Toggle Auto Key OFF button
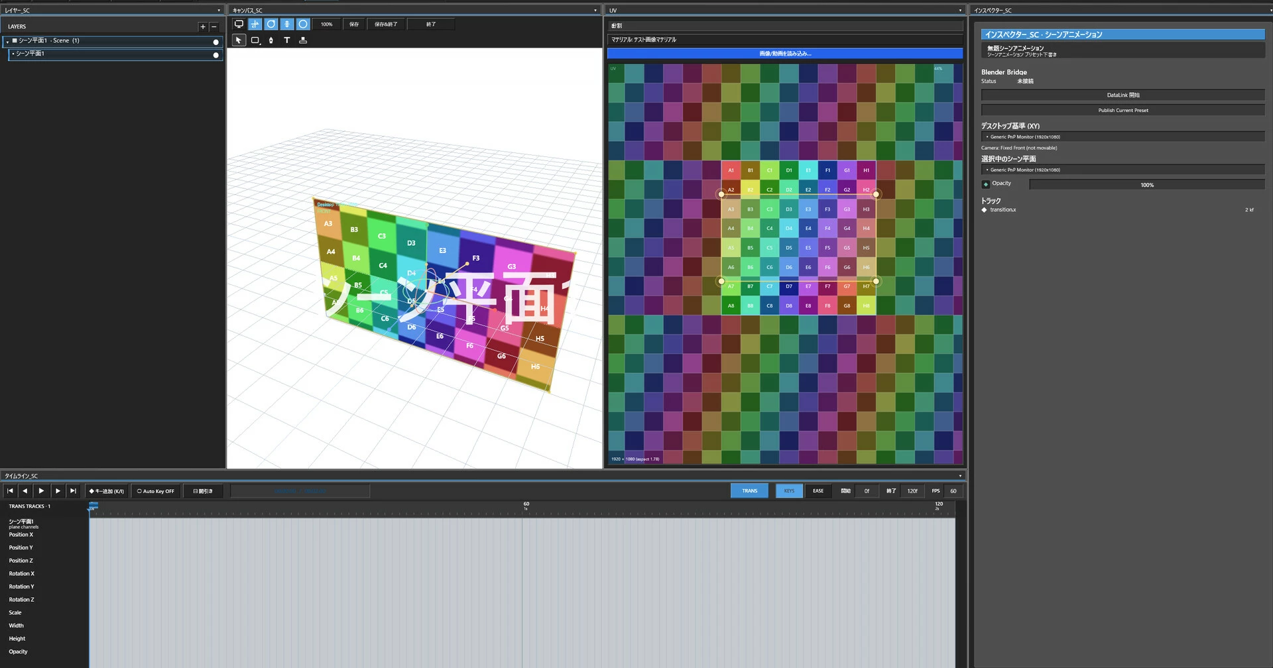This screenshot has width=1273, height=668. 156,491
